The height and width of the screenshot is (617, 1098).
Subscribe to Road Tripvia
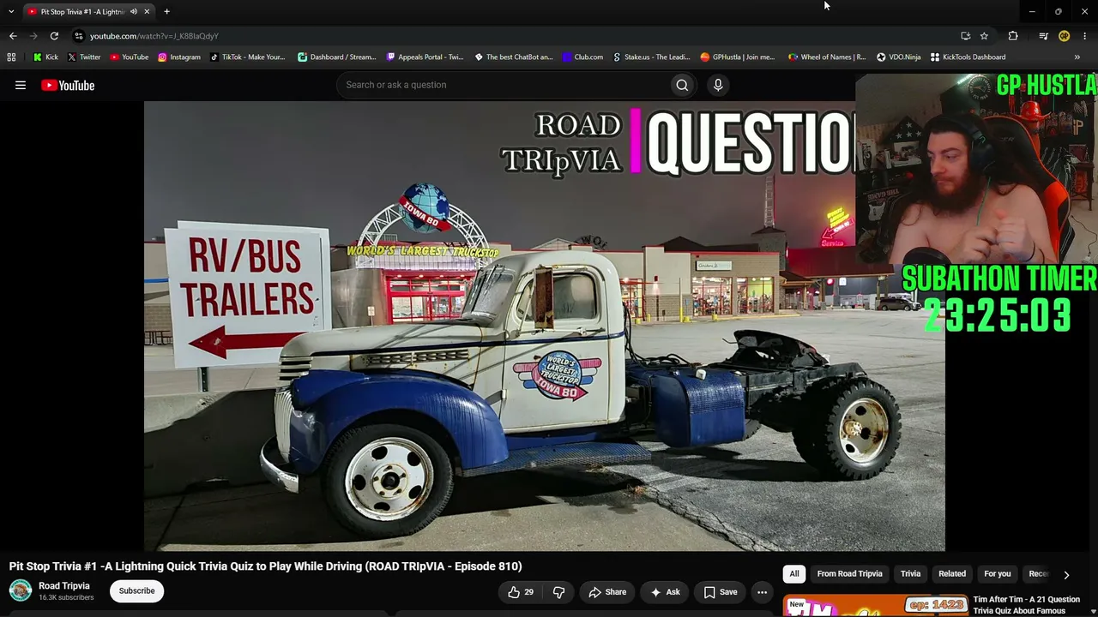[137, 590]
